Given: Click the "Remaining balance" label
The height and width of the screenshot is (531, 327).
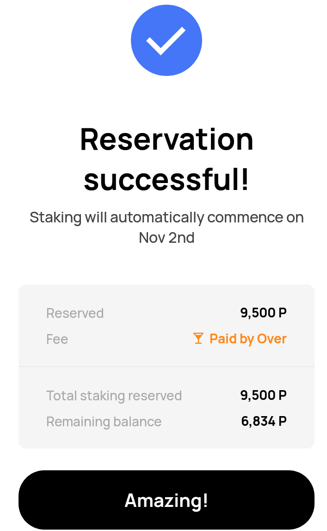Looking at the screenshot, I should 104,422.
